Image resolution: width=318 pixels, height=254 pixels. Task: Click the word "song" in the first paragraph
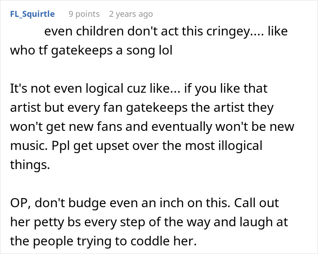141,50
